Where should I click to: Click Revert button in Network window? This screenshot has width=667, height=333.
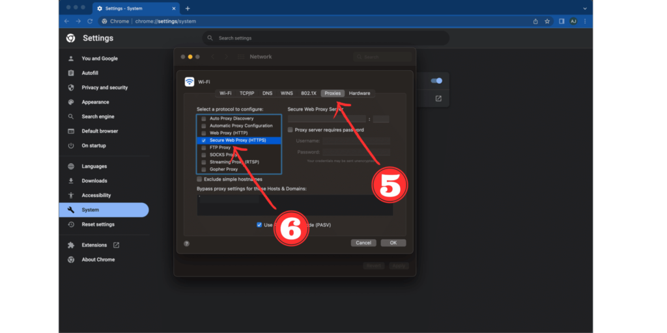coord(374,266)
